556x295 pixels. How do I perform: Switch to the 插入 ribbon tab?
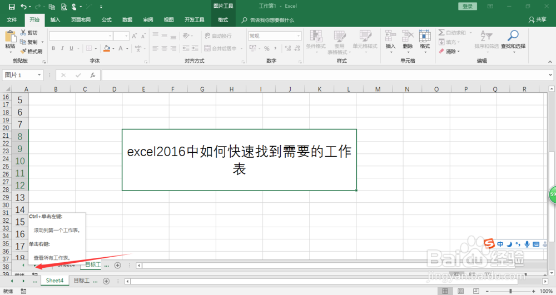coord(55,20)
